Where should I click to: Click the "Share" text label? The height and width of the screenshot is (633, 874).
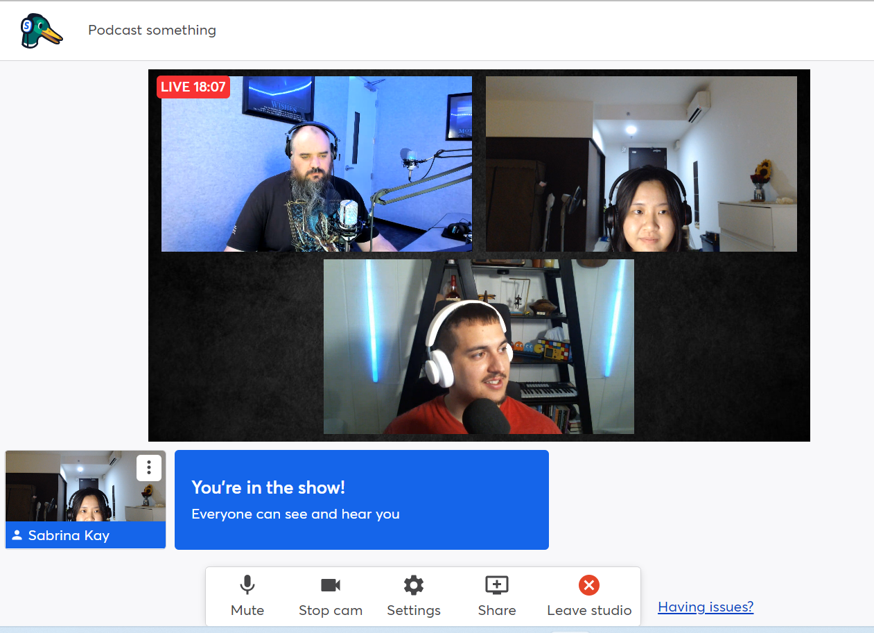[x=497, y=611]
